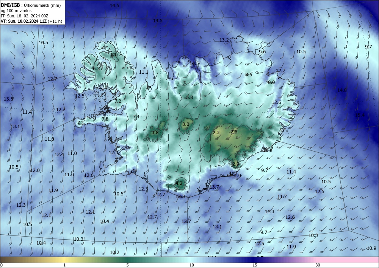Viewport: 379px width, 268px height.
Task: Select the '6.3' value on the map
Action: click(x=96, y=69)
